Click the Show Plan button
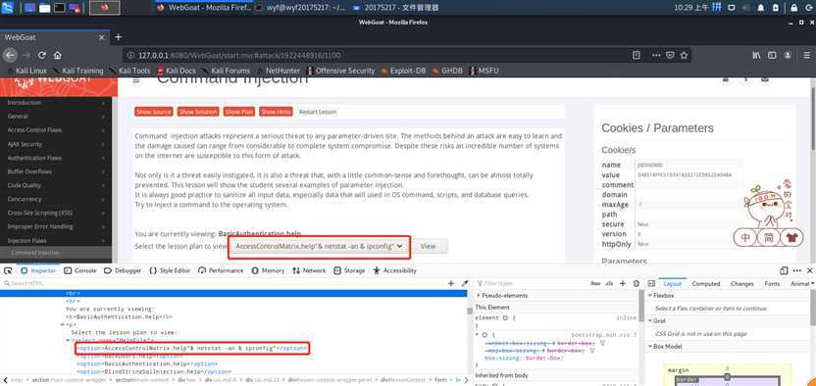This screenshot has height=386, width=816. [239, 112]
